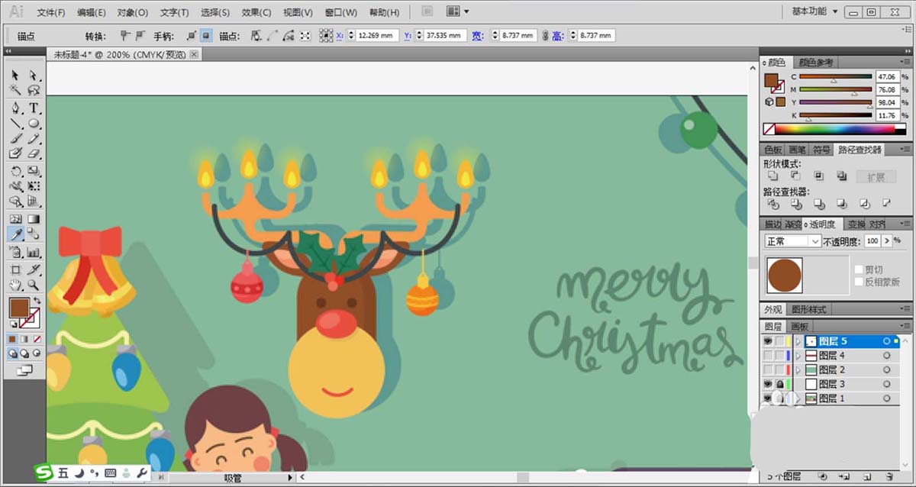Toggle visibility eye of 图层 3
916x487 pixels.
pyautogui.click(x=768, y=384)
